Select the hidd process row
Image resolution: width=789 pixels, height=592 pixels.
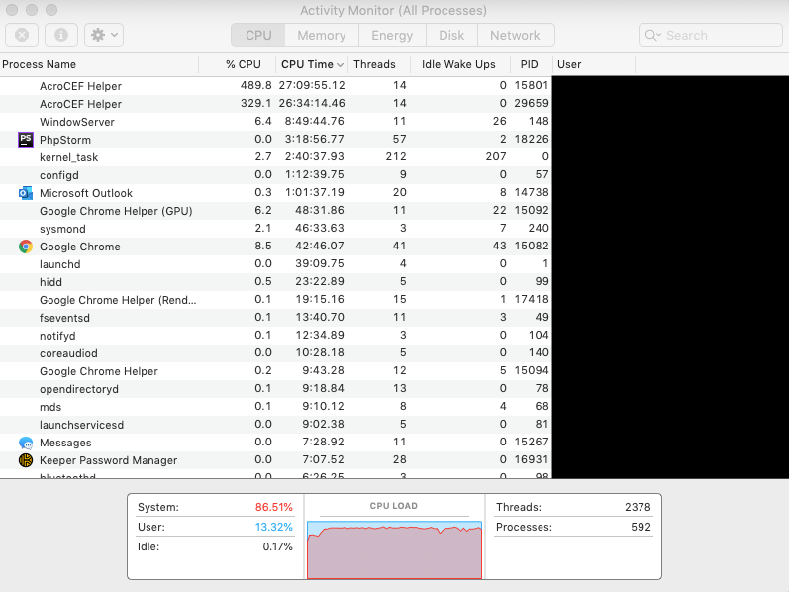pyautogui.click(x=276, y=282)
